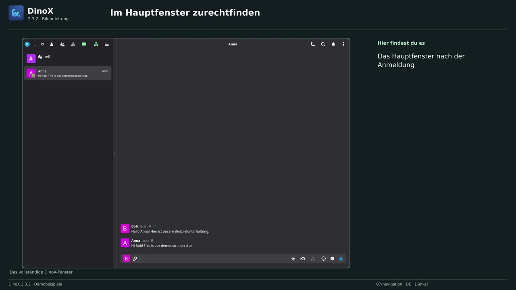The height and width of the screenshot is (290, 516).
Task: Click the video message camera icon
Action: coord(303,259)
